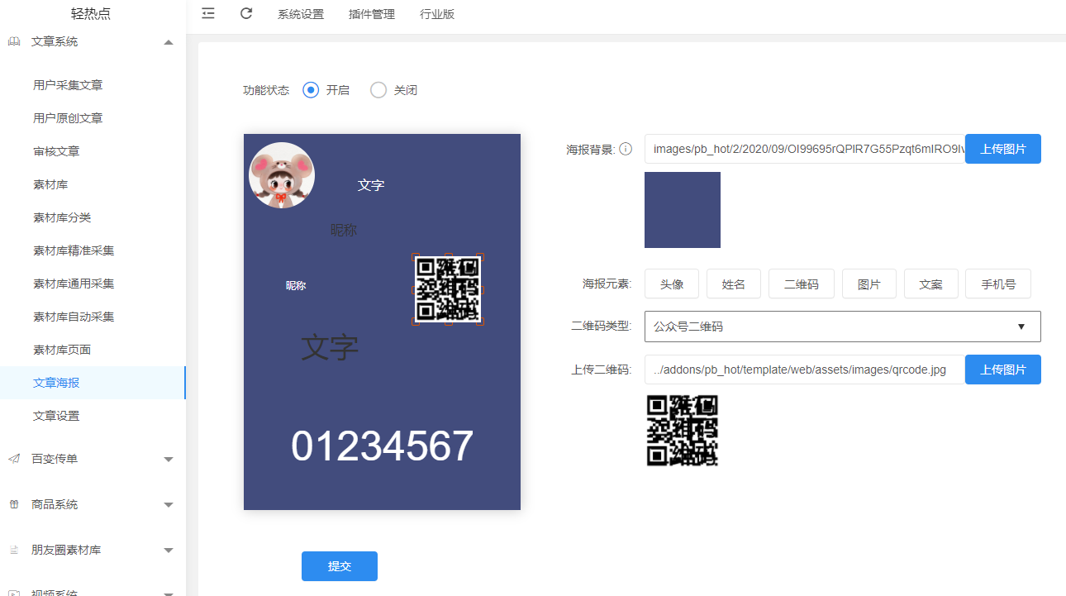Expand the 商品系统 menu arrow
Image resolution: width=1066 pixels, height=596 pixels.
169,505
